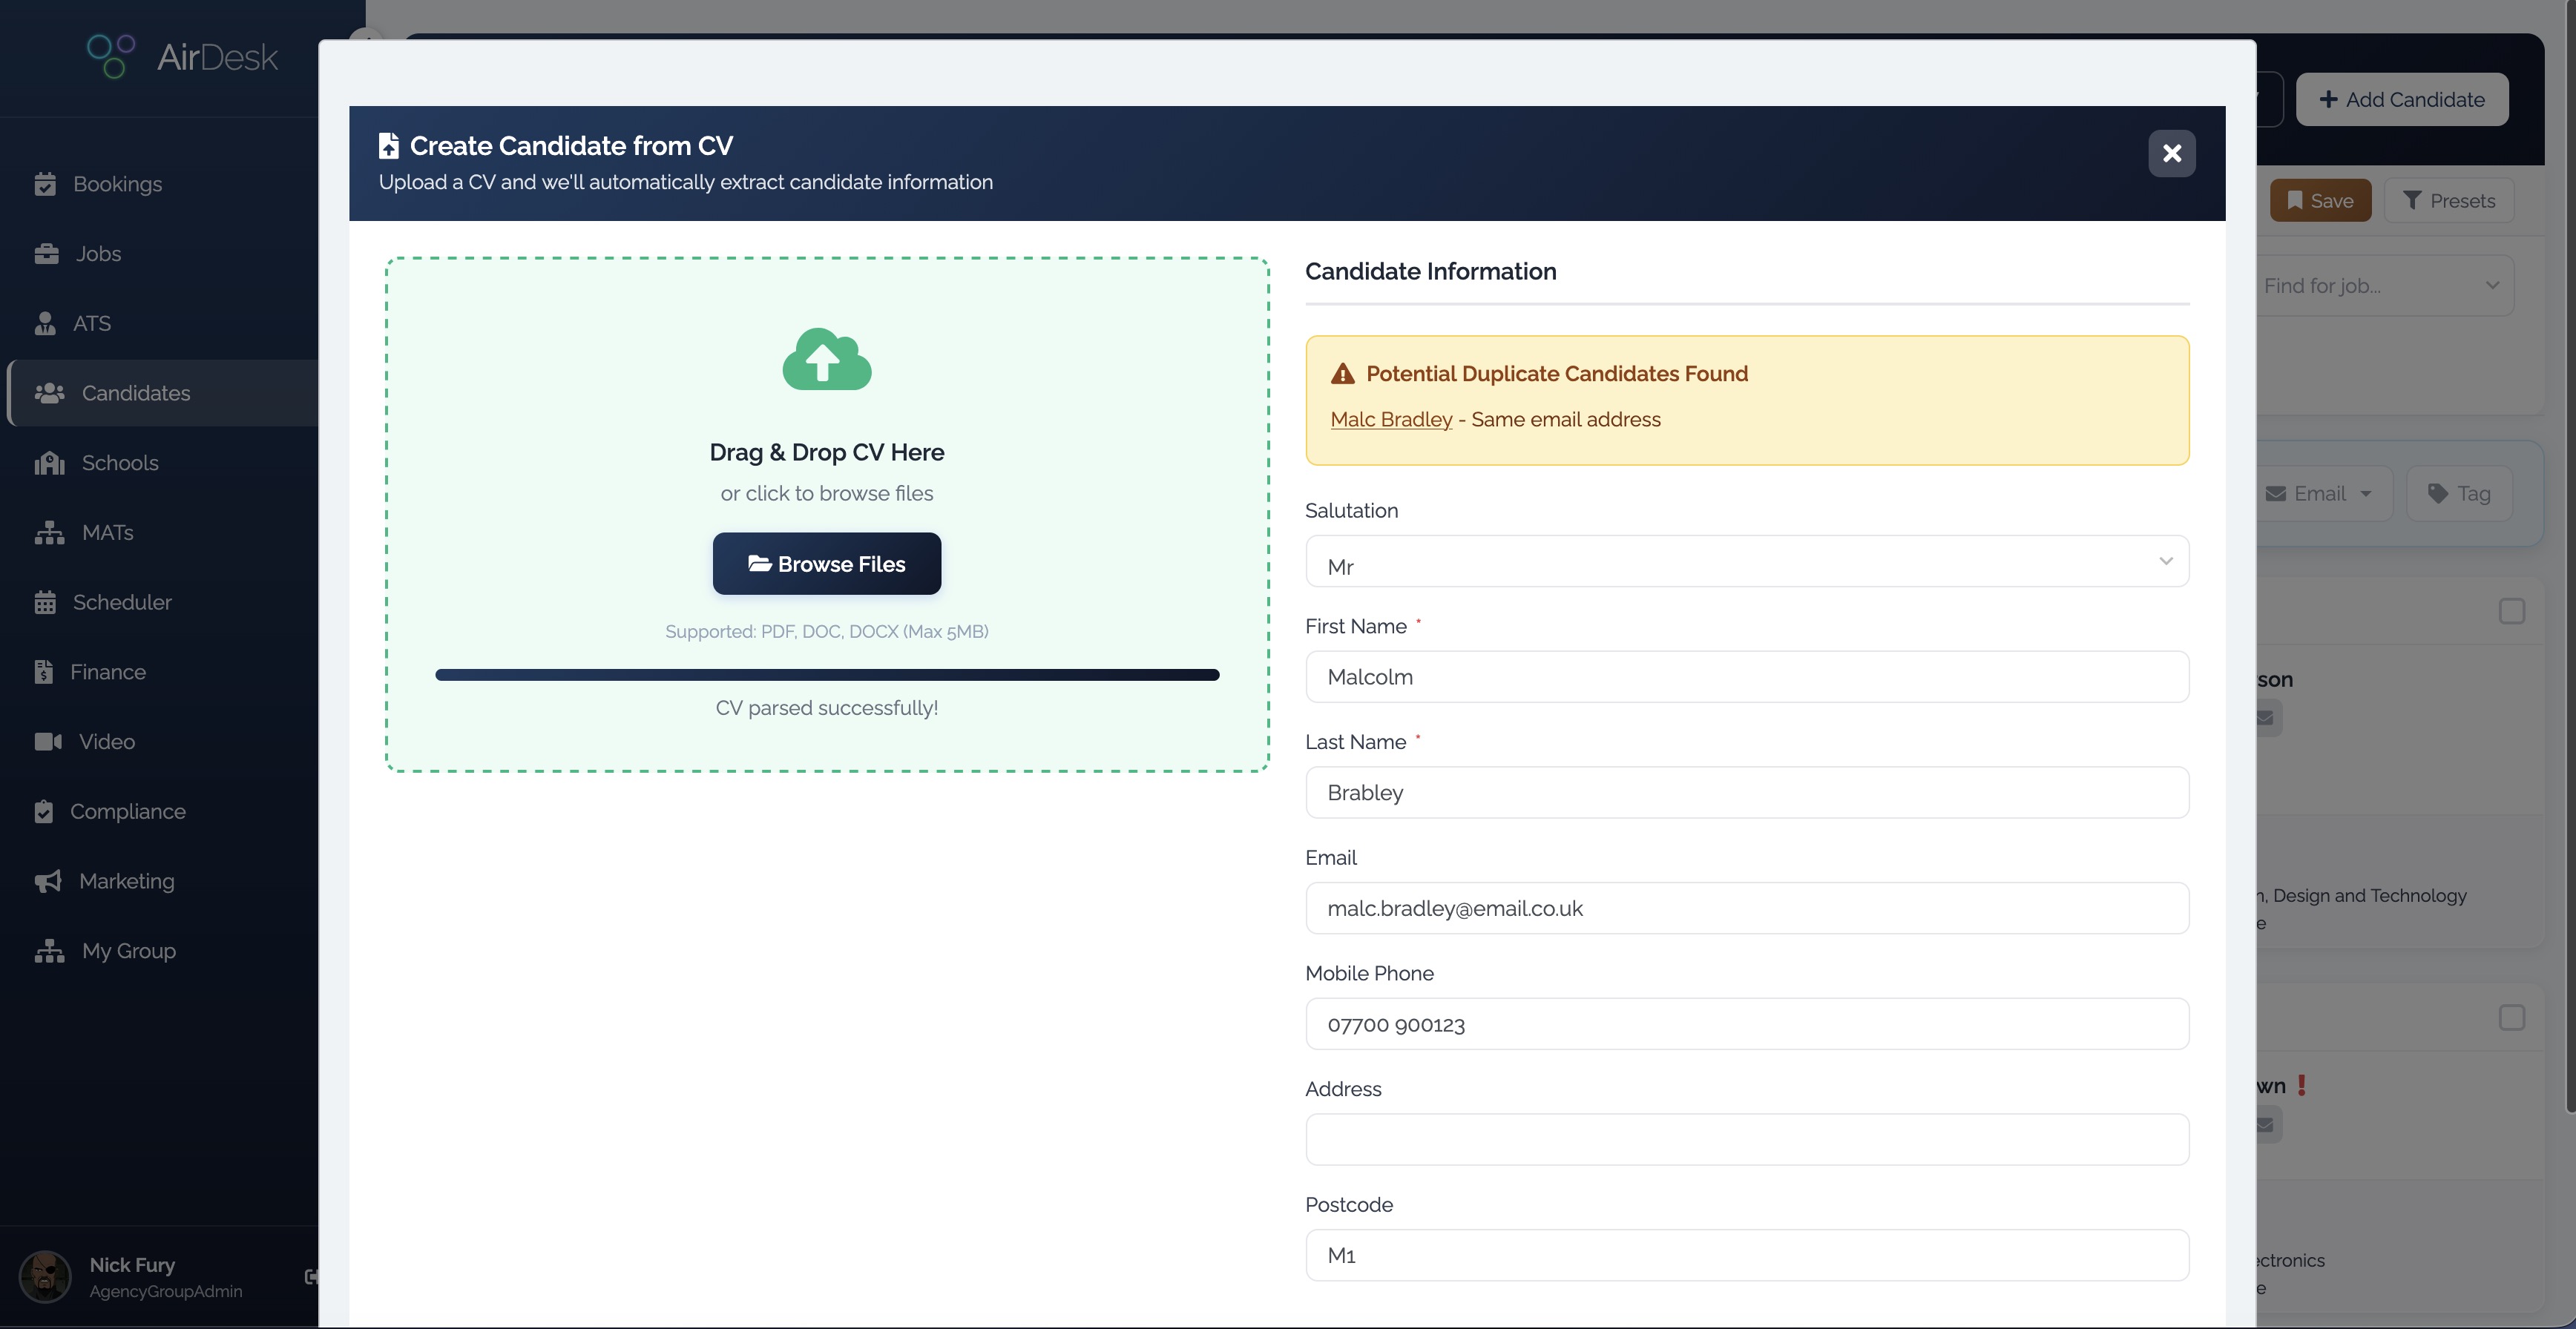Click the Finance invoice icon
Viewport: 2576px width, 1329px height.
(43, 673)
